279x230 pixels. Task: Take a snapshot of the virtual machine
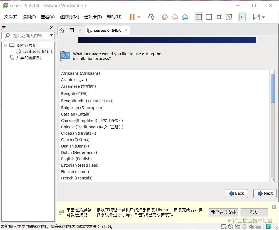click(165, 17)
